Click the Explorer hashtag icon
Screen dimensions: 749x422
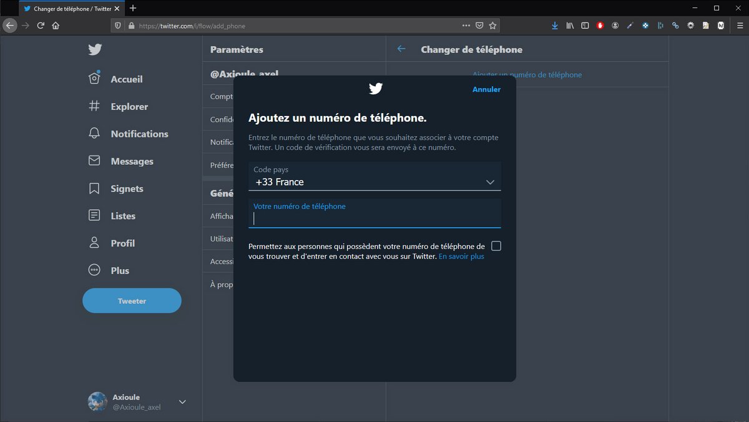coord(94,106)
